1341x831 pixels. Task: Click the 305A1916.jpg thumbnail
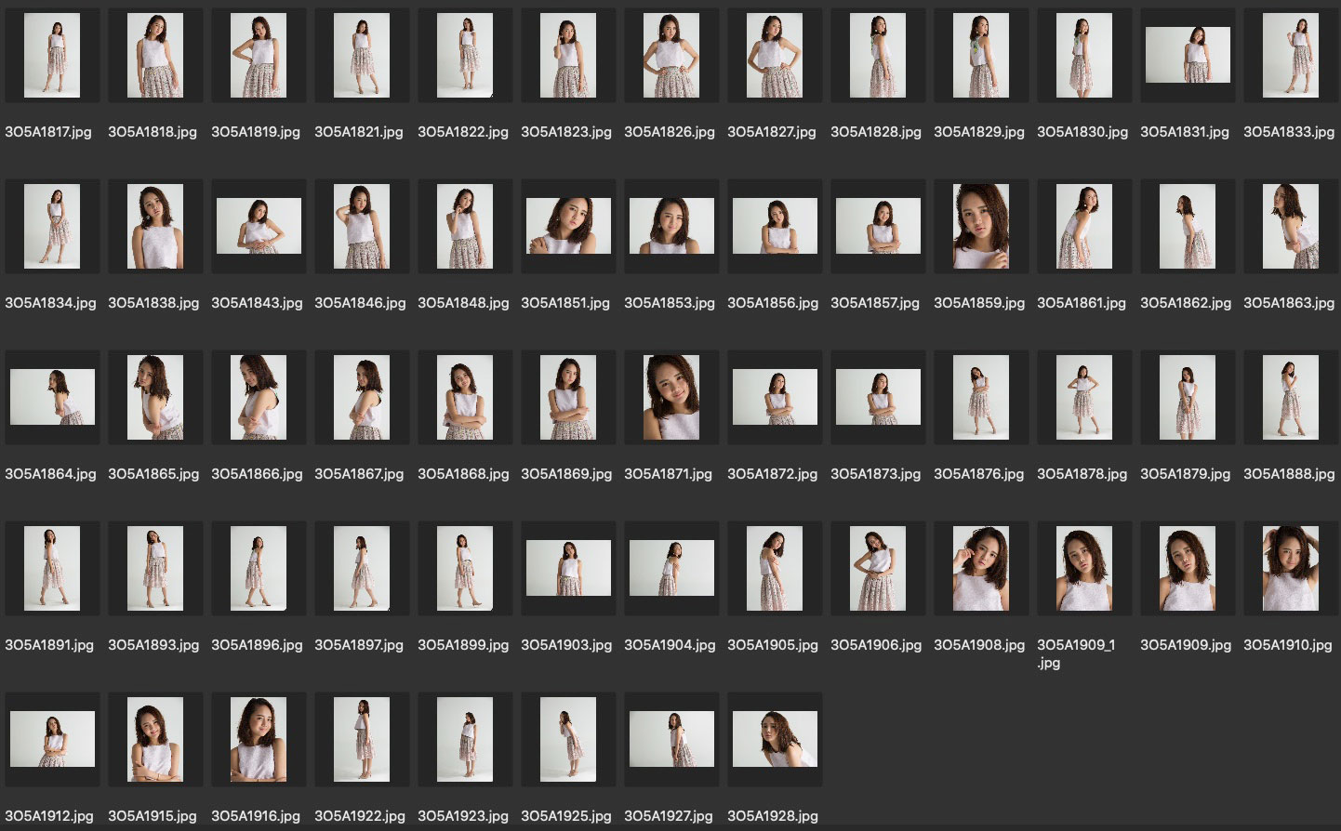pos(259,739)
